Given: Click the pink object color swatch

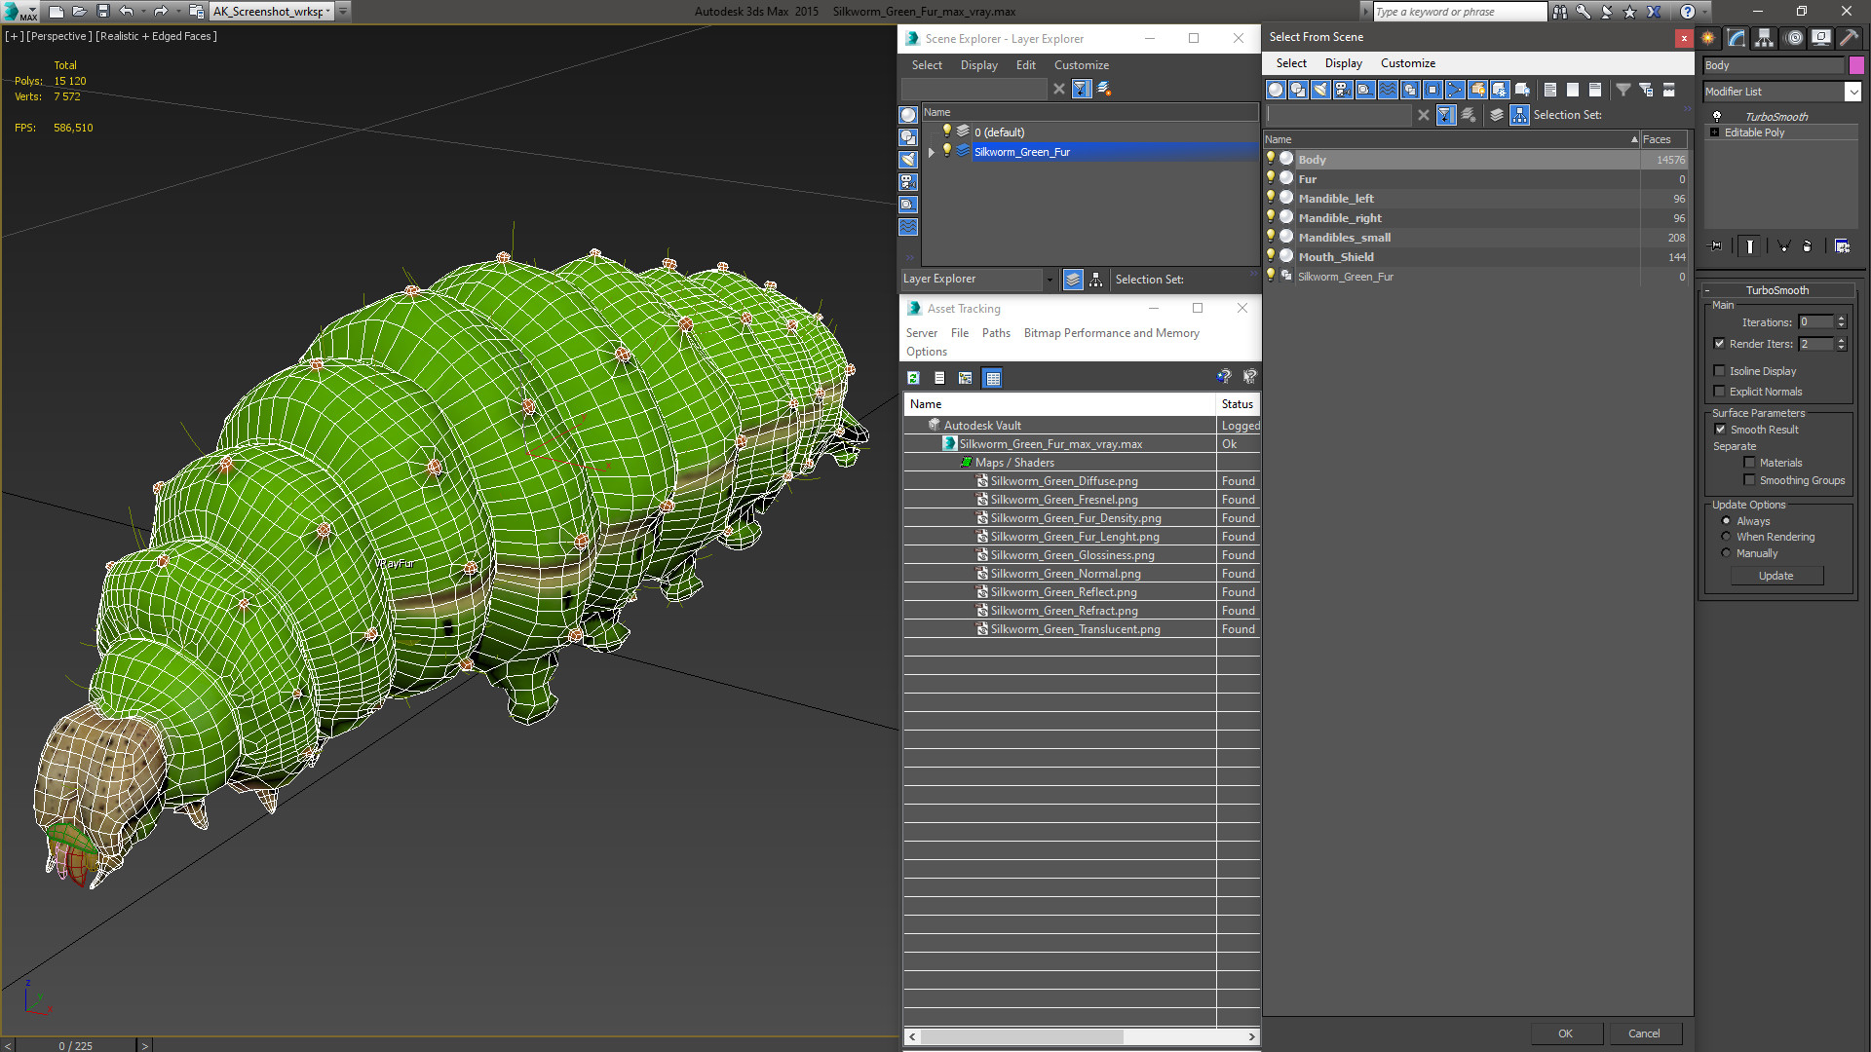Looking at the screenshot, I should [1856, 65].
